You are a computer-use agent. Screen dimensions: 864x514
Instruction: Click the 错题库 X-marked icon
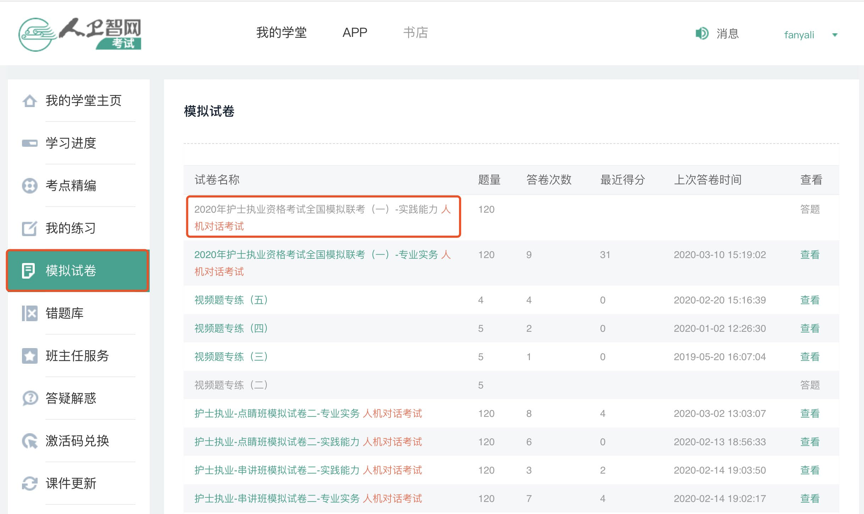[29, 313]
